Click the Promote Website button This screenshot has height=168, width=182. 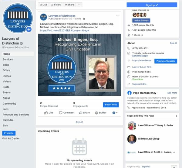click(x=166, y=61)
